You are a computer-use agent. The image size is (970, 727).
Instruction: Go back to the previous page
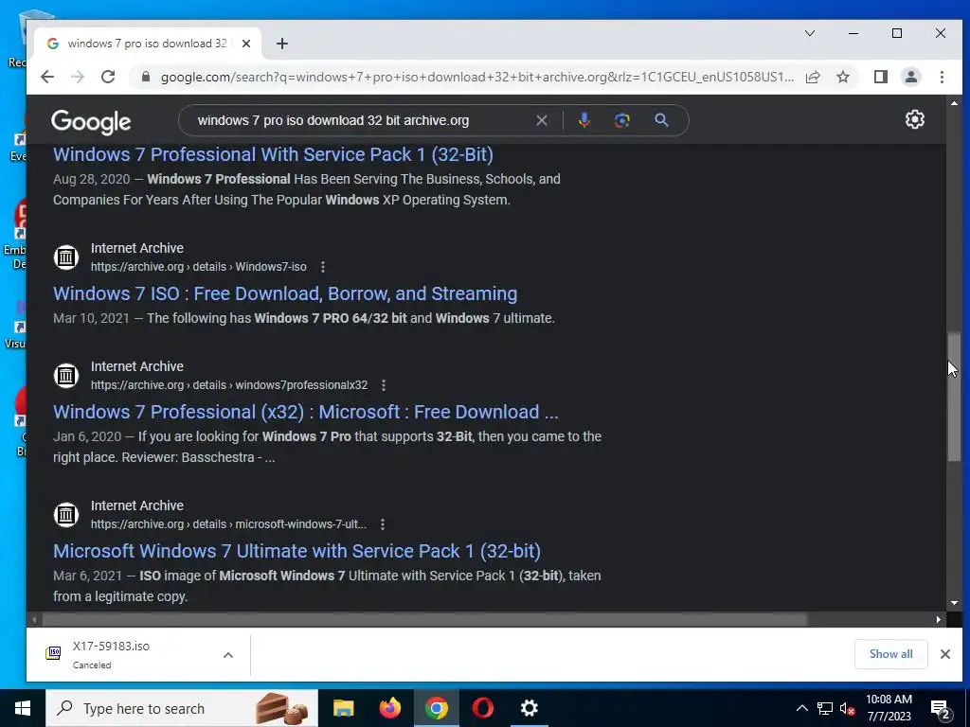point(47,77)
